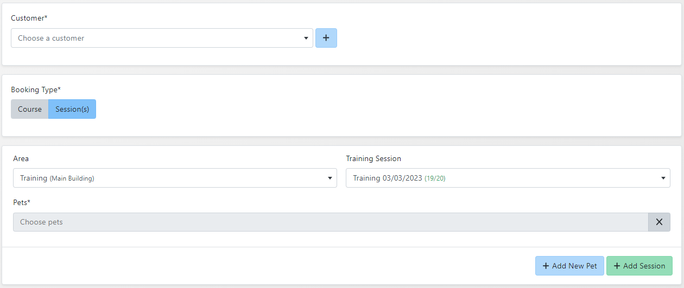Clear the pets field with the X button

659,222
